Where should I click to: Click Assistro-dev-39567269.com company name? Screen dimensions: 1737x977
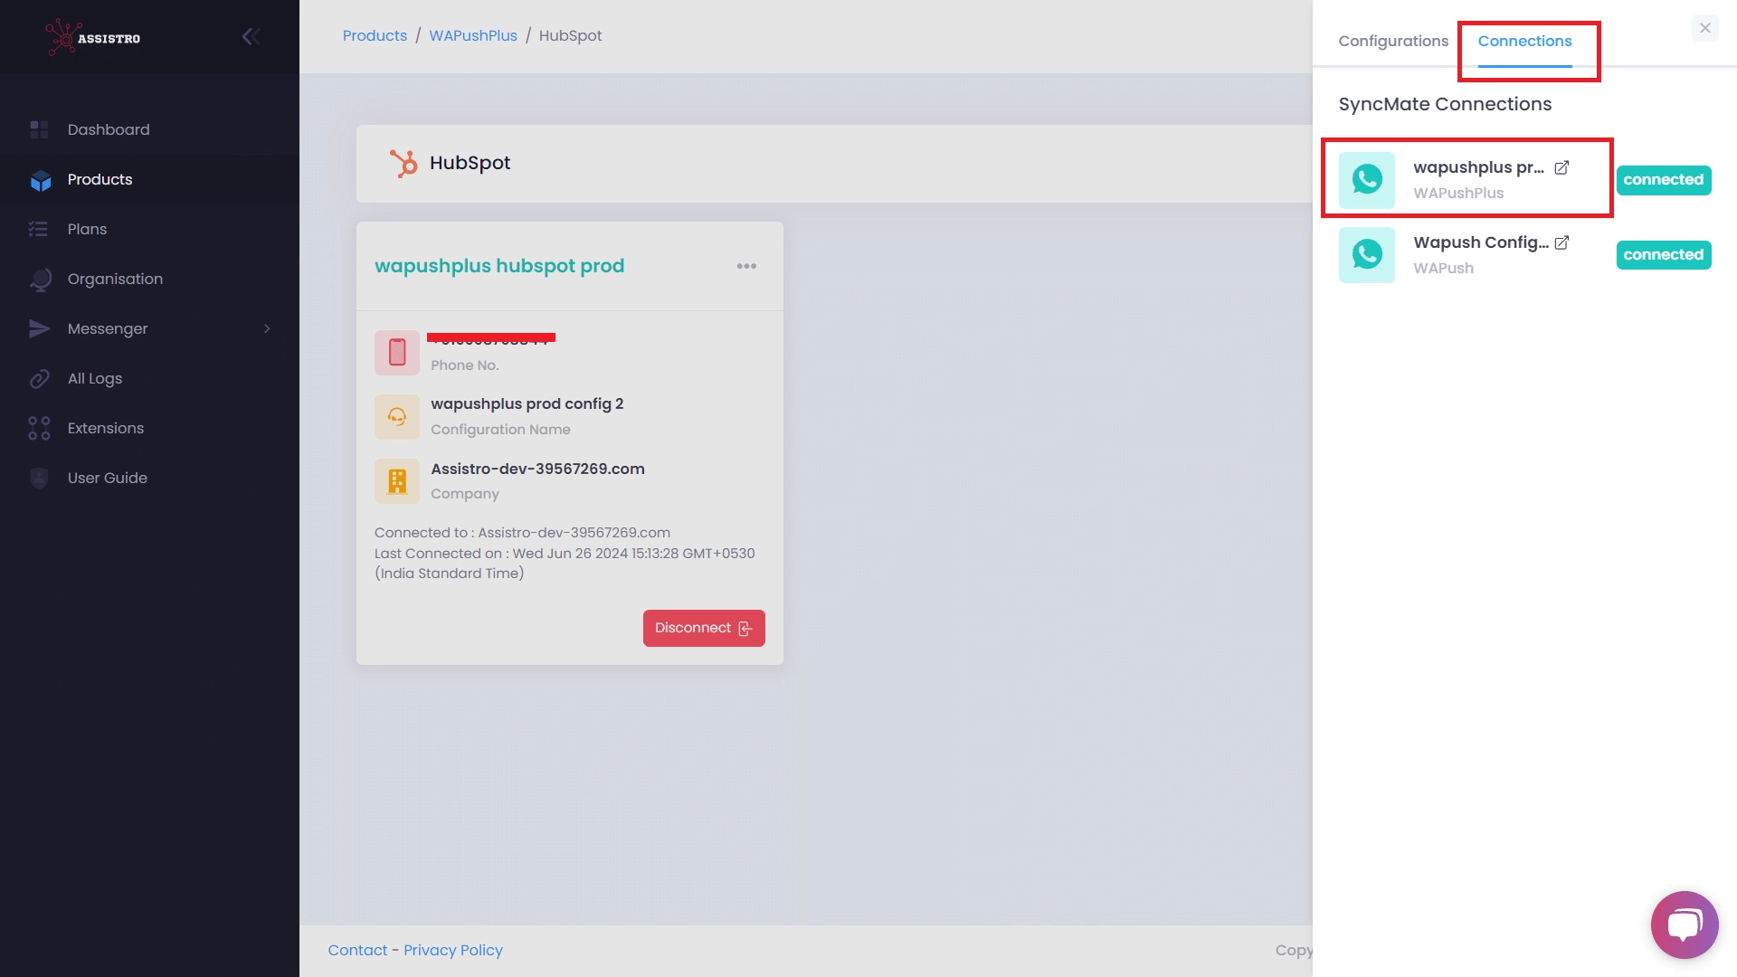coord(537,469)
